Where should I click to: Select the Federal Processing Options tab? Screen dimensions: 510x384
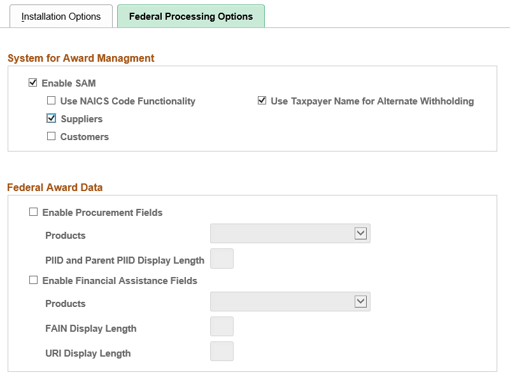(x=190, y=16)
